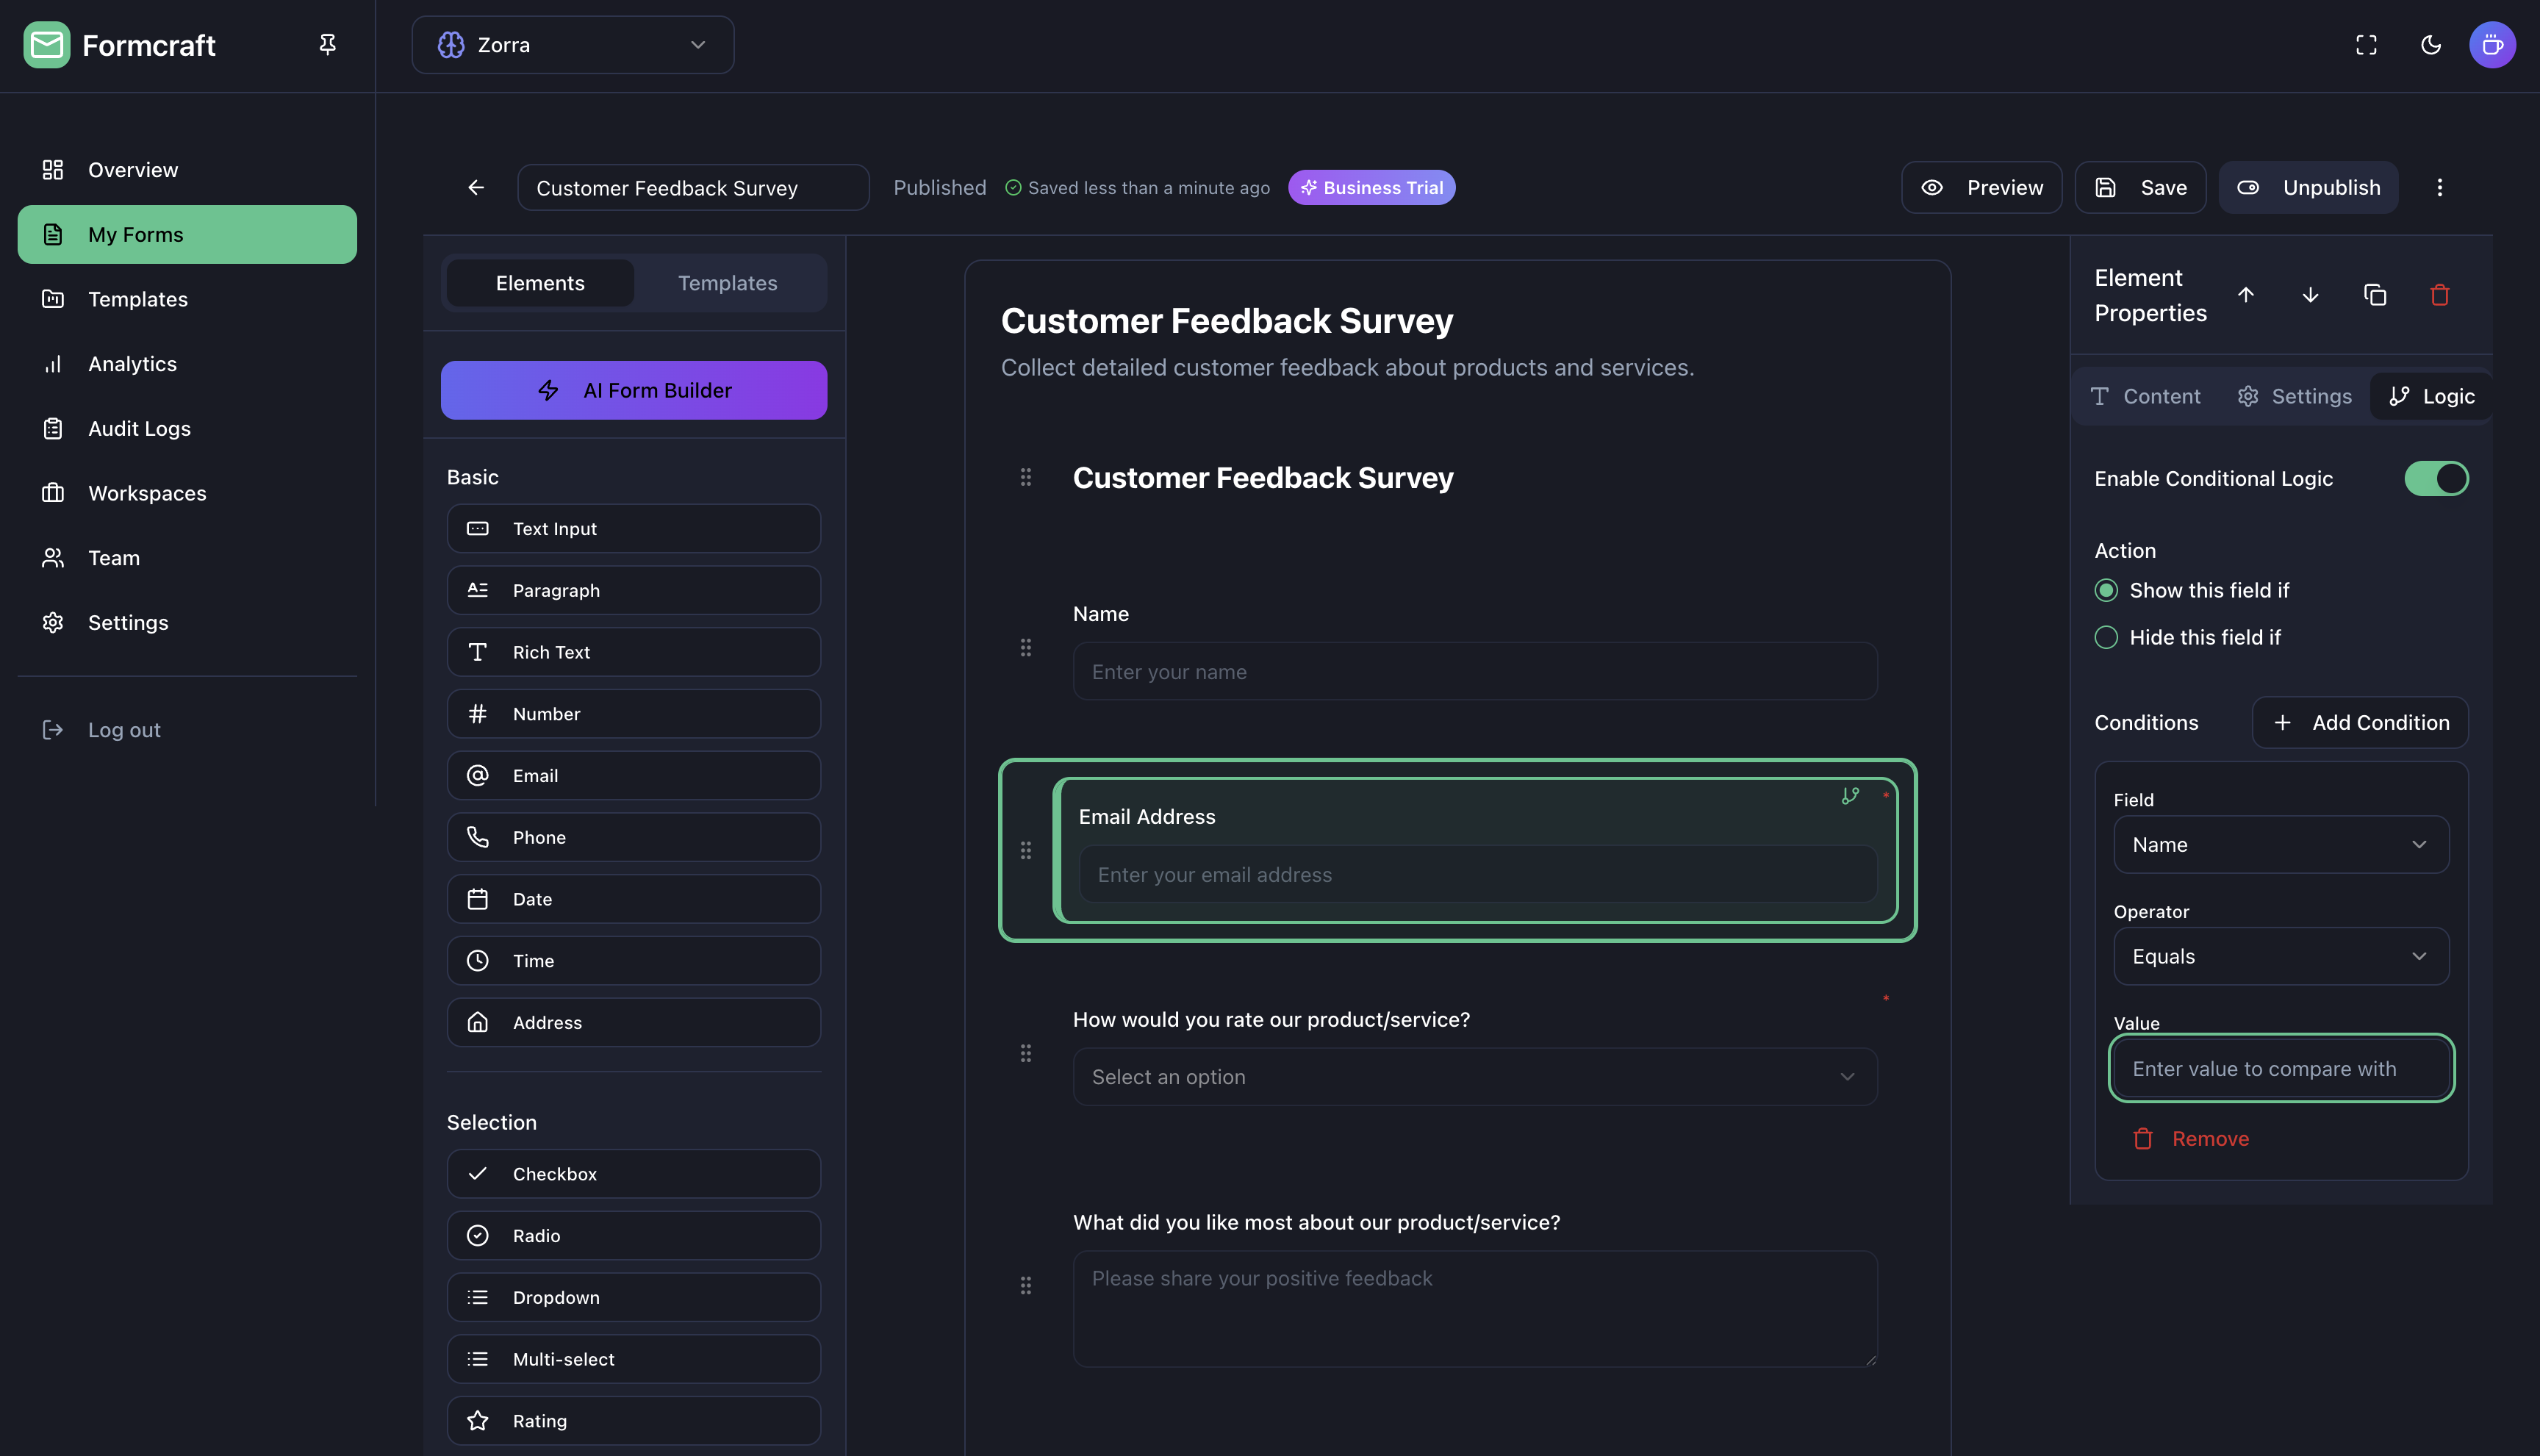The height and width of the screenshot is (1456, 2540).
Task: Launch the AI Form Builder
Action: [x=633, y=390]
